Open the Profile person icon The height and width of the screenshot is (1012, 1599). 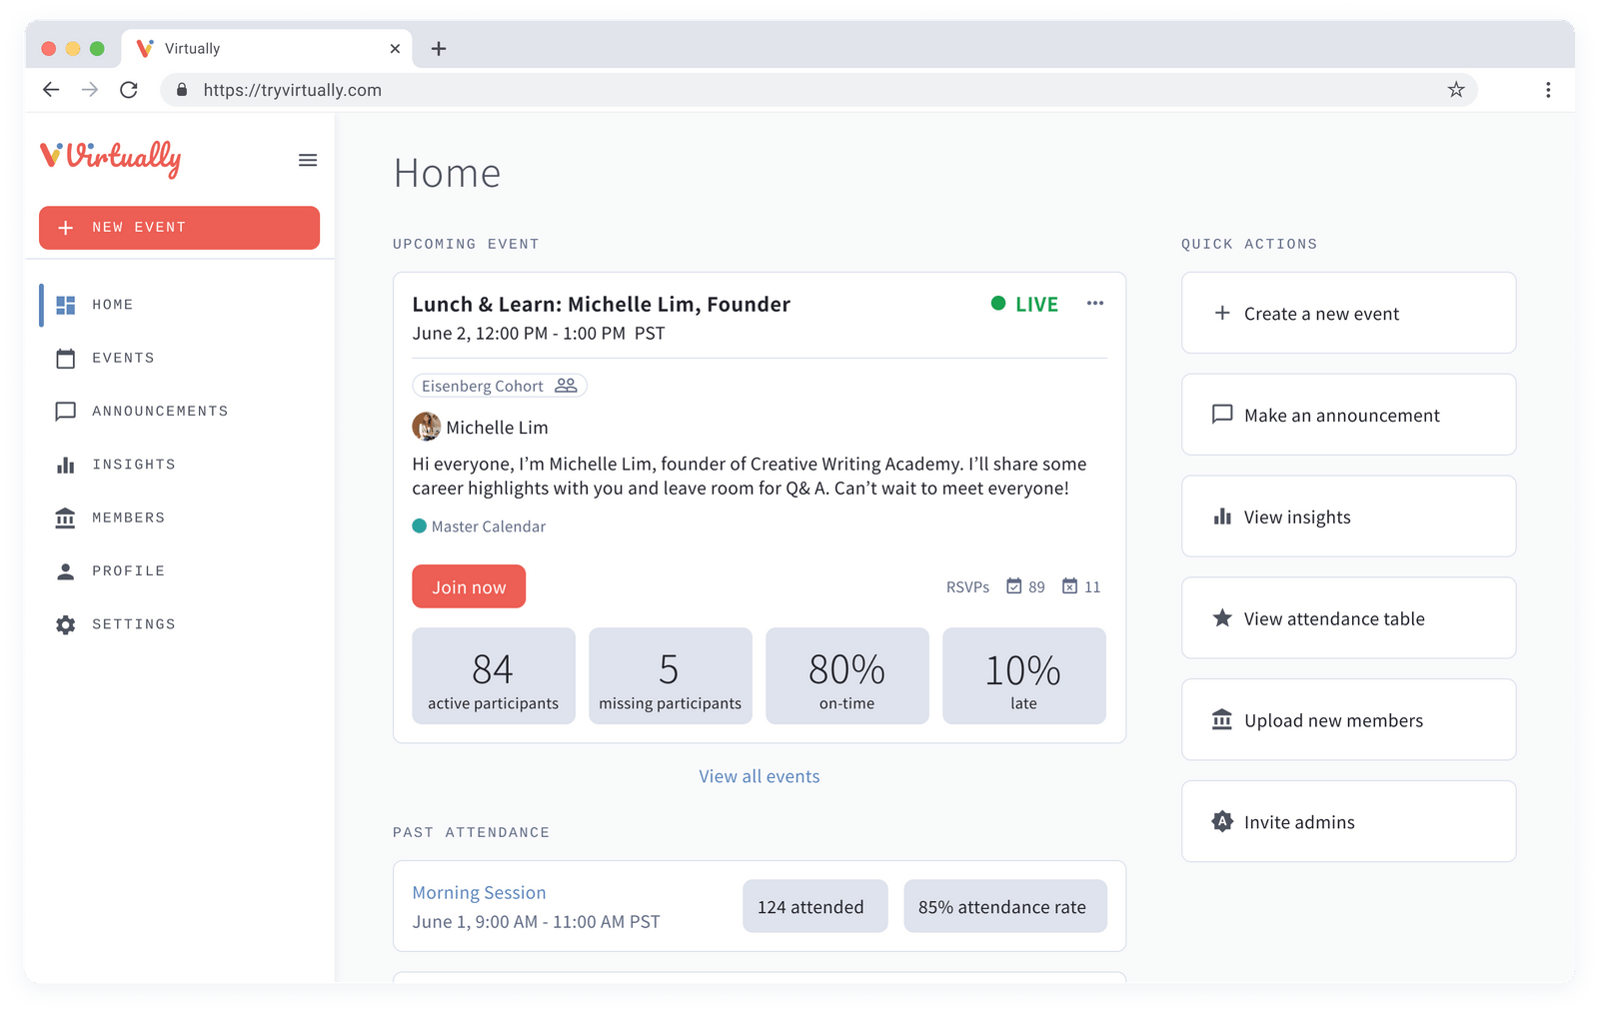point(66,570)
